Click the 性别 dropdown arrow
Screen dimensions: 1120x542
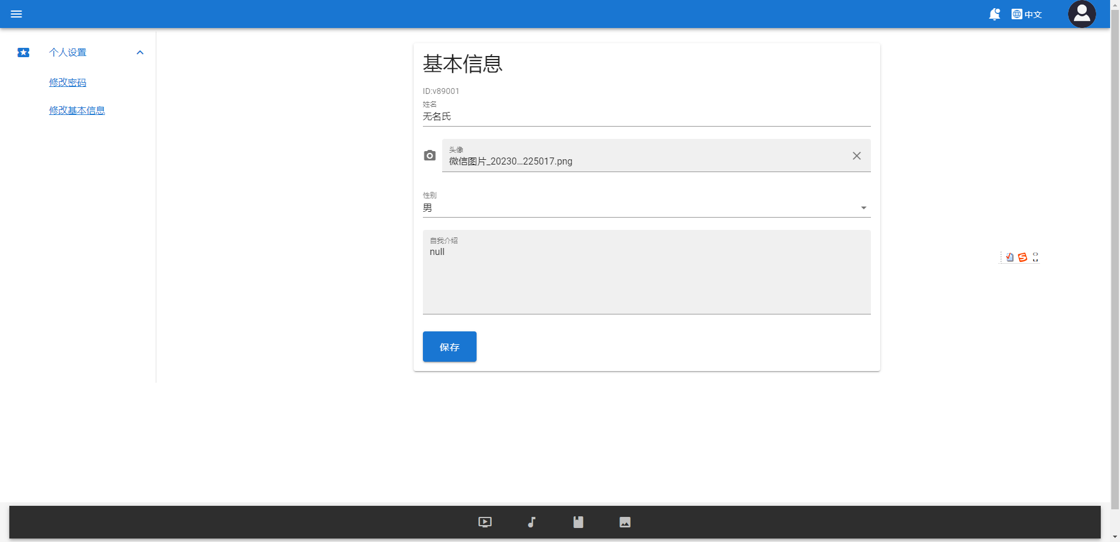863,208
